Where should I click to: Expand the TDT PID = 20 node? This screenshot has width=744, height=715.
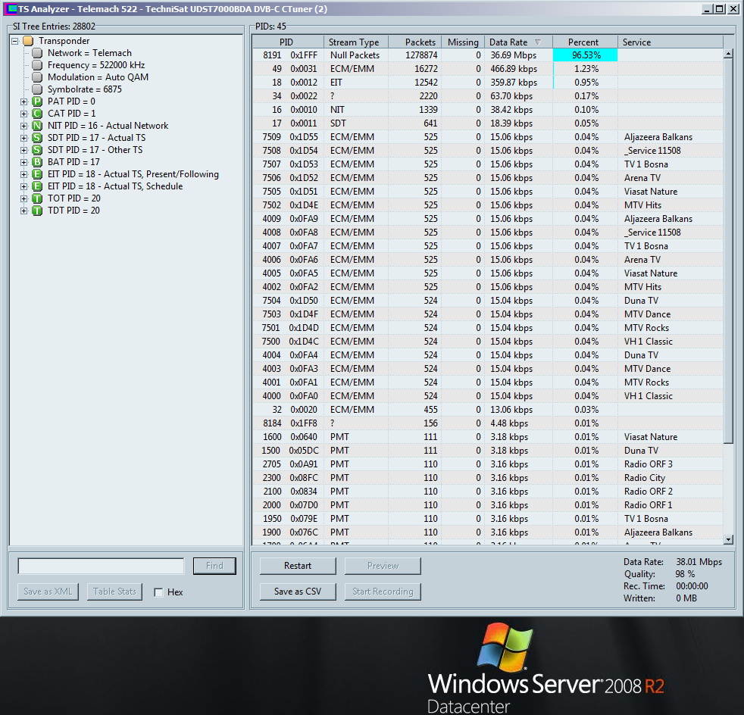pyautogui.click(x=23, y=211)
